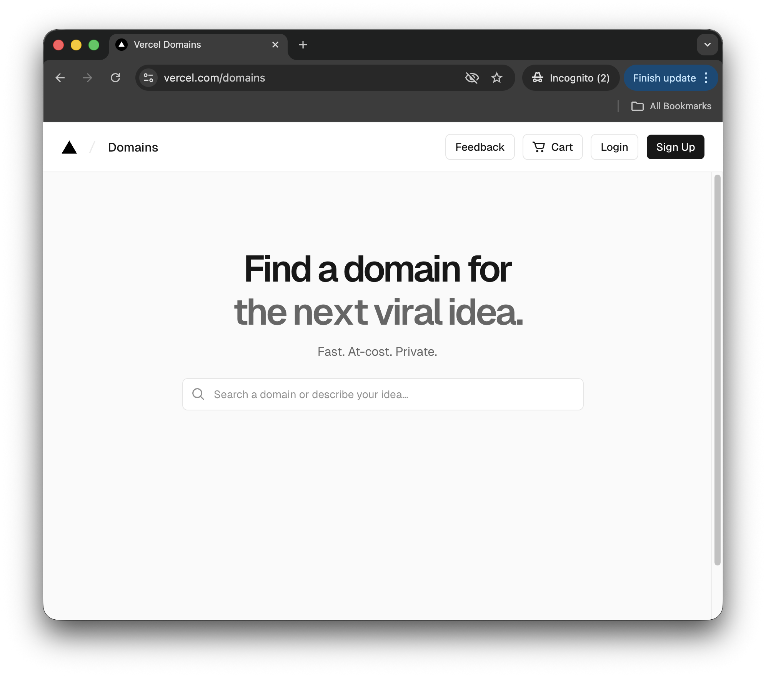This screenshot has width=766, height=677.
Task: Click the back navigation arrow
Action: pyautogui.click(x=60, y=78)
